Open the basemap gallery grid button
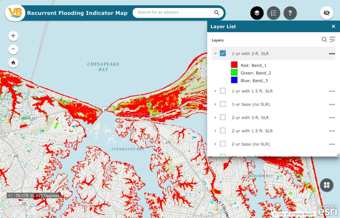The image size is (340, 218). (x=326, y=185)
